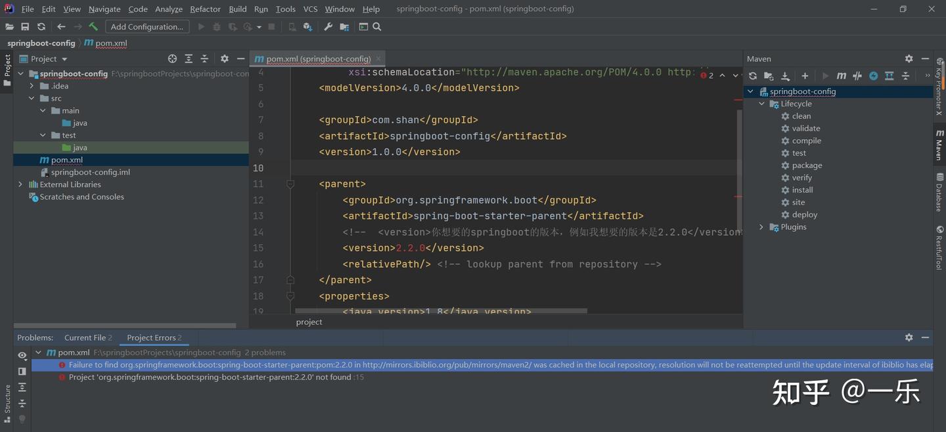Click Download Sources Maven icon
946x432 pixels.
(785, 76)
